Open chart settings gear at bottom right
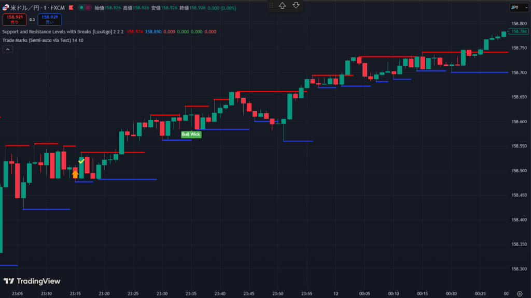This screenshot has width=531, height=298. pos(519,294)
